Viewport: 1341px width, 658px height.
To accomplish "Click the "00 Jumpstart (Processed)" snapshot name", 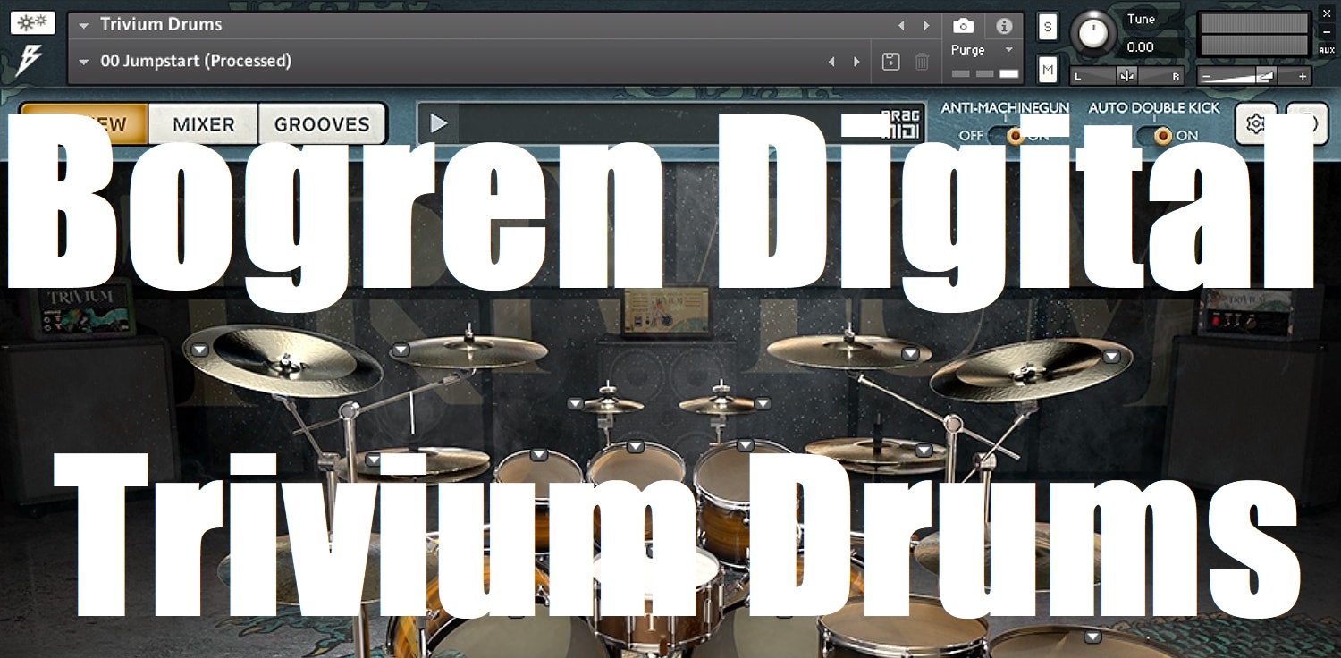I will coord(196,62).
